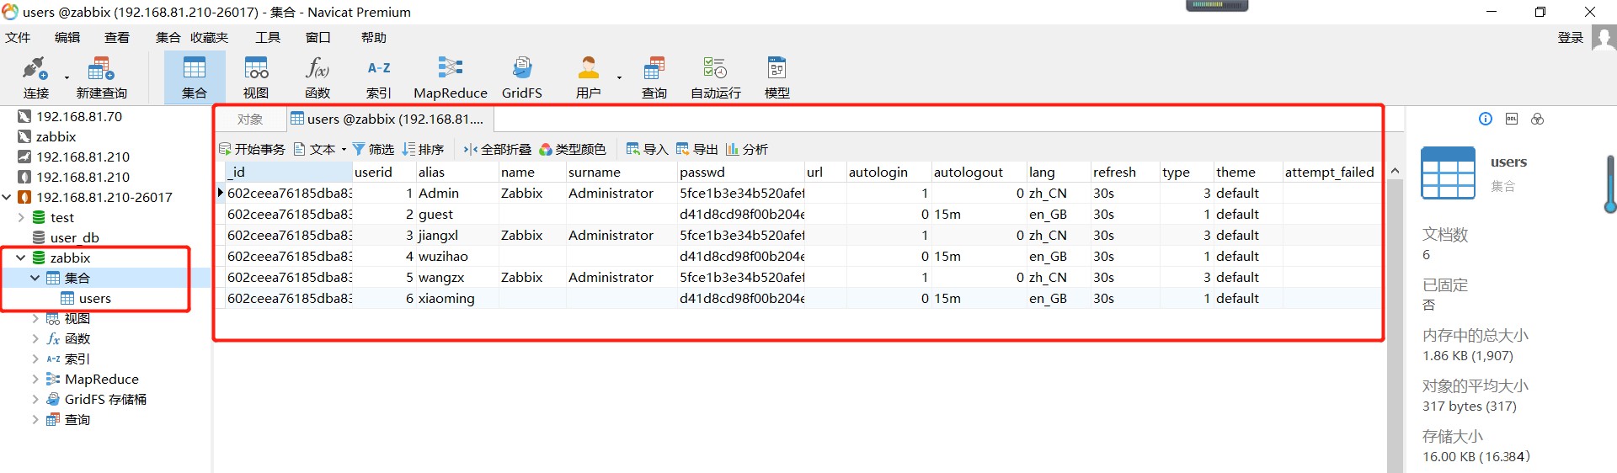The height and width of the screenshot is (473, 1617).
Task: Click the autologout column header
Action: click(978, 172)
